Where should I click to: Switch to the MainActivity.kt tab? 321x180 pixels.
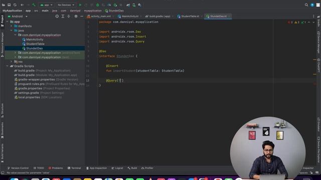[129, 16]
